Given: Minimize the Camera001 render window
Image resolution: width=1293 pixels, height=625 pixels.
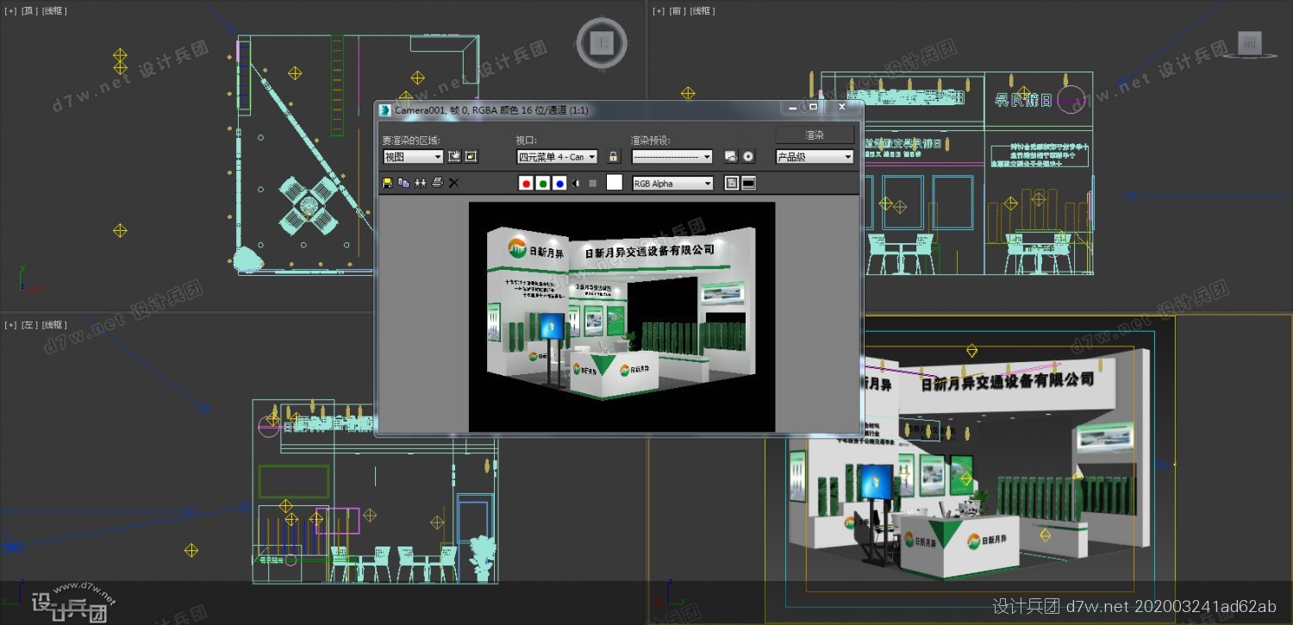Looking at the screenshot, I should (x=792, y=107).
